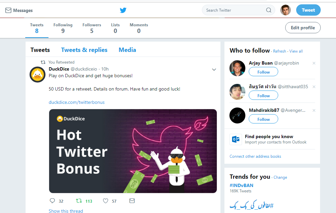
Task: Open the Hot Twitter Bonus image
Action: (133, 151)
